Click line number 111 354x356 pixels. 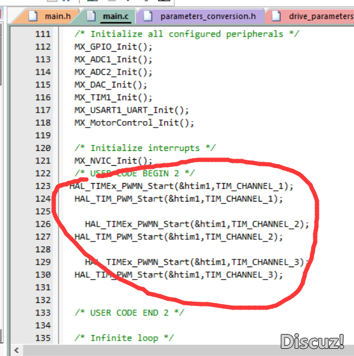coord(43,34)
